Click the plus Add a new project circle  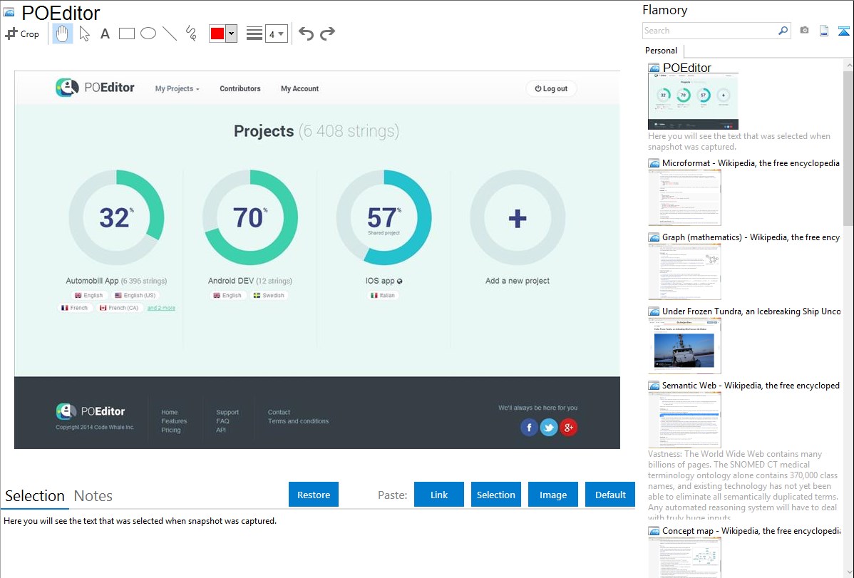[518, 217]
